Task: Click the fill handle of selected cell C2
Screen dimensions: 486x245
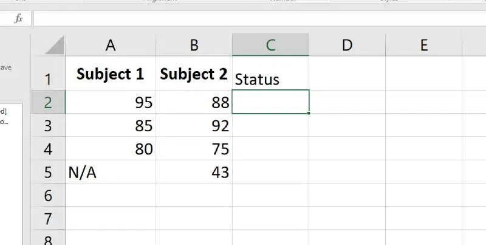Action: pyautogui.click(x=309, y=113)
